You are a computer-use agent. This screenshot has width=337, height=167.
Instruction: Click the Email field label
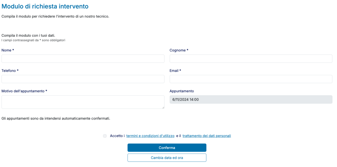click(x=175, y=71)
